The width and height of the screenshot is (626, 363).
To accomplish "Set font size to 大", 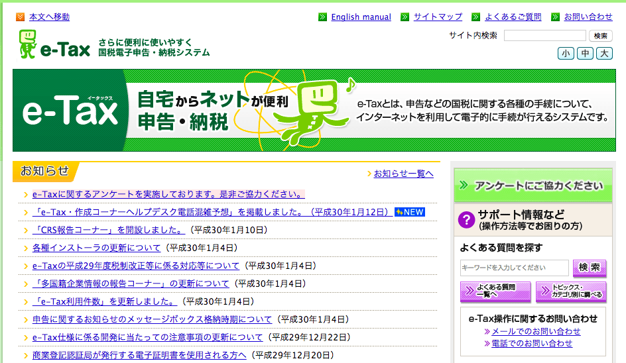I will point(604,53).
